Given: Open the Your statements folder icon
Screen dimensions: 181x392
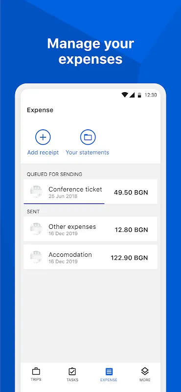Looking at the screenshot, I should pyautogui.click(x=88, y=137).
